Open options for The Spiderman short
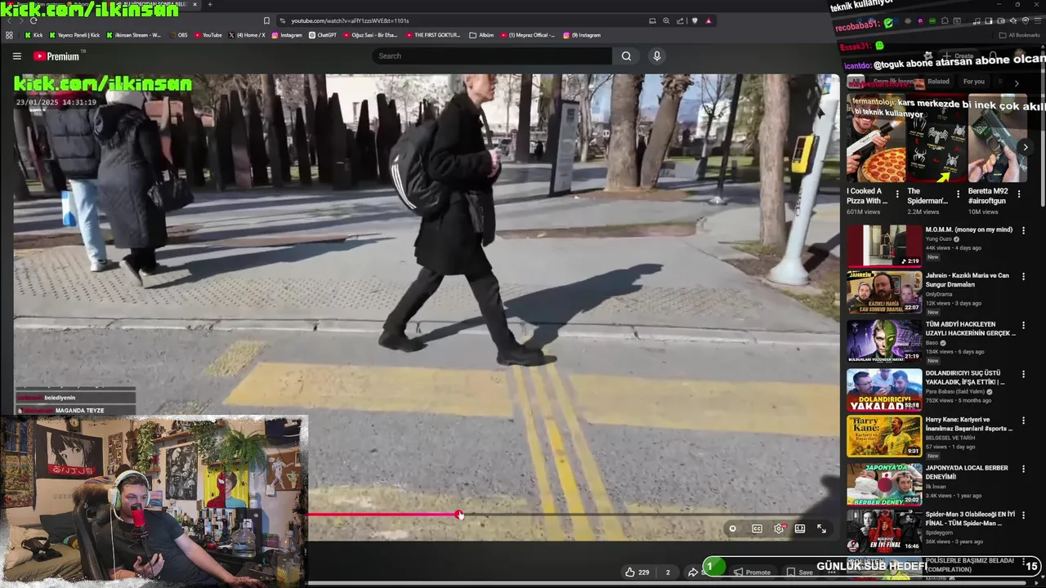Image resolution: width=1046 pixels, height=588 pixels. click(x=958, y=194)
